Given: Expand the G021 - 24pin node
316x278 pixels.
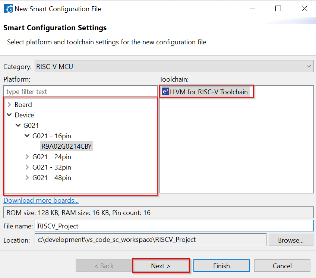Looking at the screenshot, I should (27, 157).
